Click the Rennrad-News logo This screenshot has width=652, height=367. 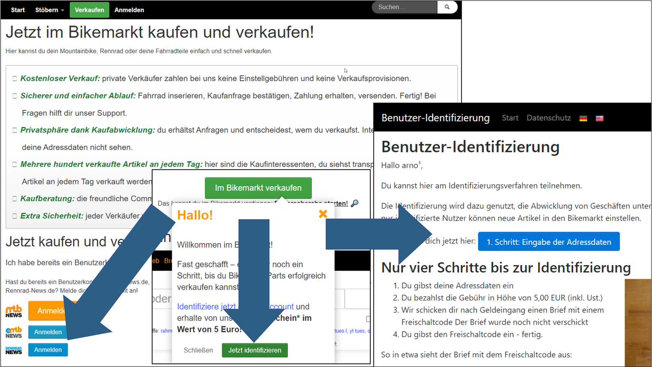point(14,350)
